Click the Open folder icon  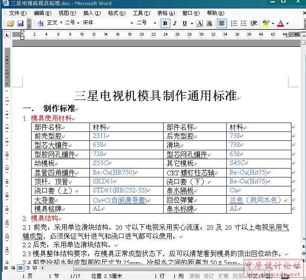[11, 23]
